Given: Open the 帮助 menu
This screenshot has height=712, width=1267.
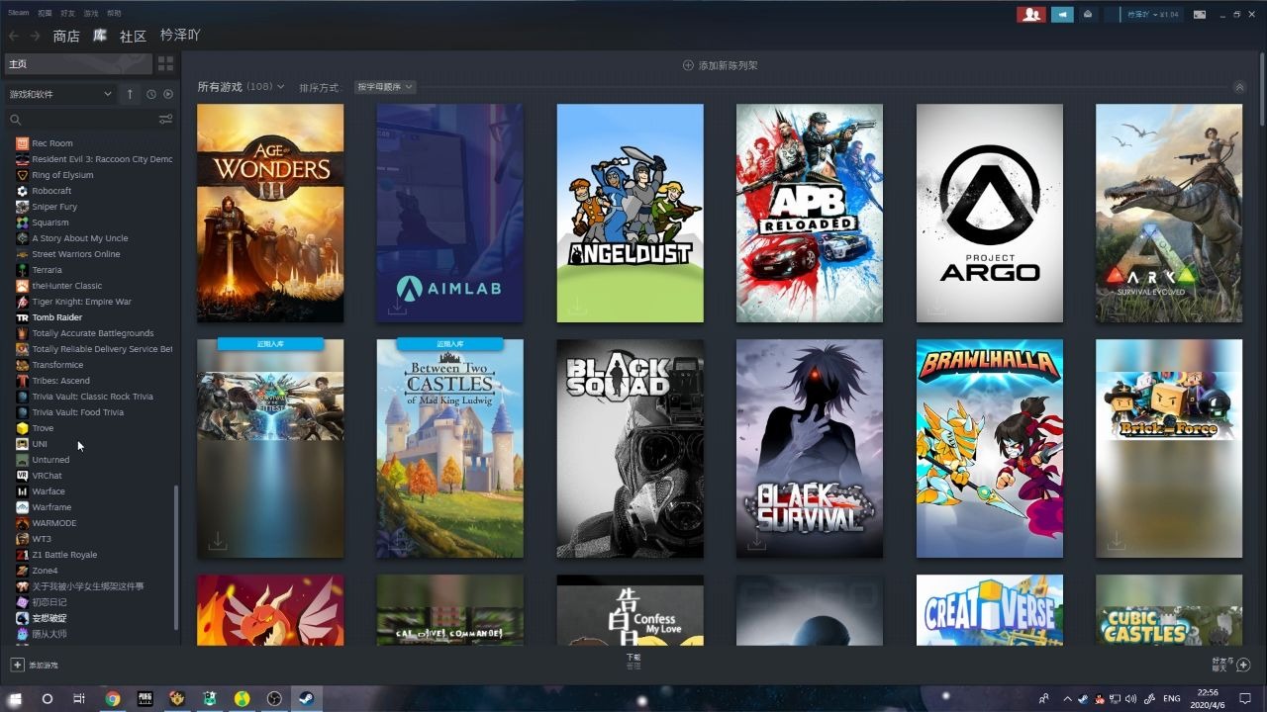Looking at the screenshot, I should click(114, 13).
